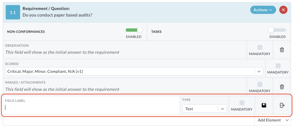Open the Actions dropdown menu
The height and width of the screenshot is (128, 293).
point(263,10)
